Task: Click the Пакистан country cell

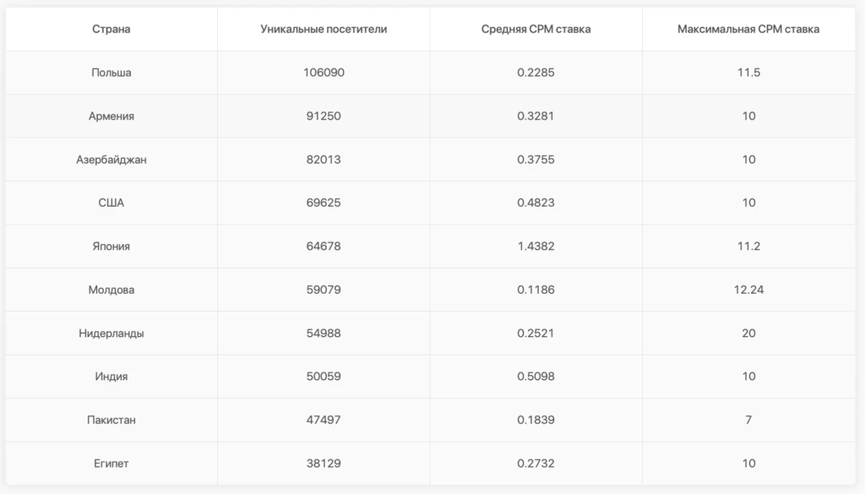Action: point(111,421)
